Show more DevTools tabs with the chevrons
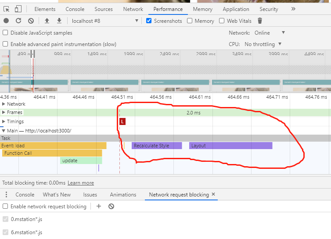 coord(293,9)
